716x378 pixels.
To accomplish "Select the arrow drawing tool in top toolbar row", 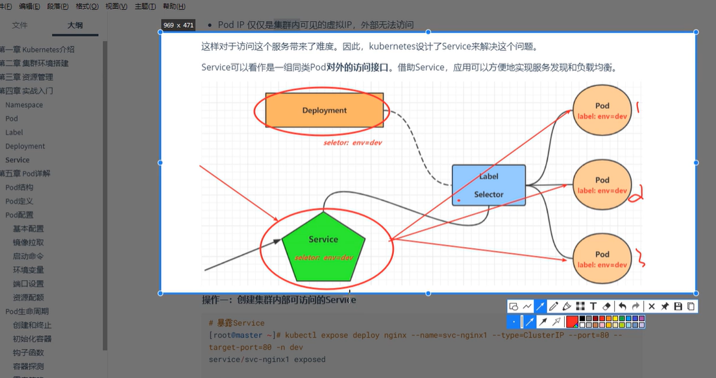I will pyautogui.click(x=540, y=307).
